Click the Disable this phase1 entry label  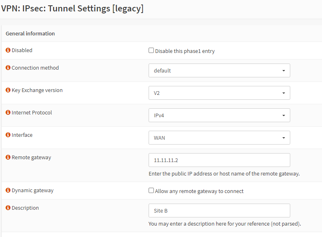tap(185, 51)
